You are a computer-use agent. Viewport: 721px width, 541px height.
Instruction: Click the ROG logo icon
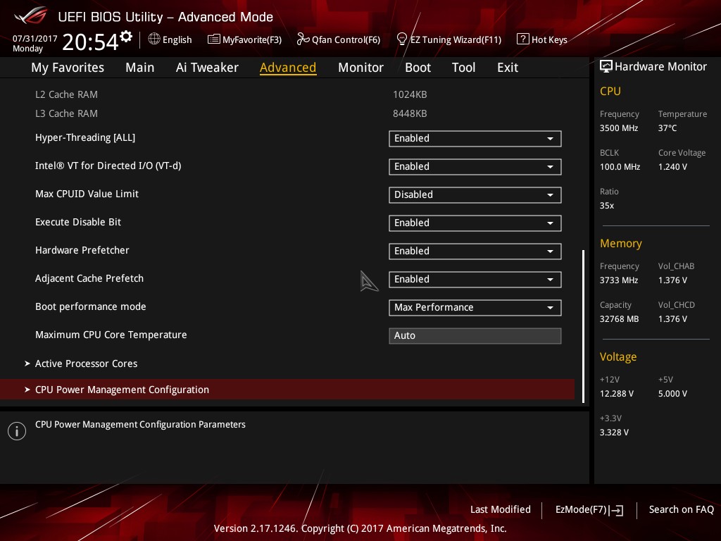coord(31,16)
